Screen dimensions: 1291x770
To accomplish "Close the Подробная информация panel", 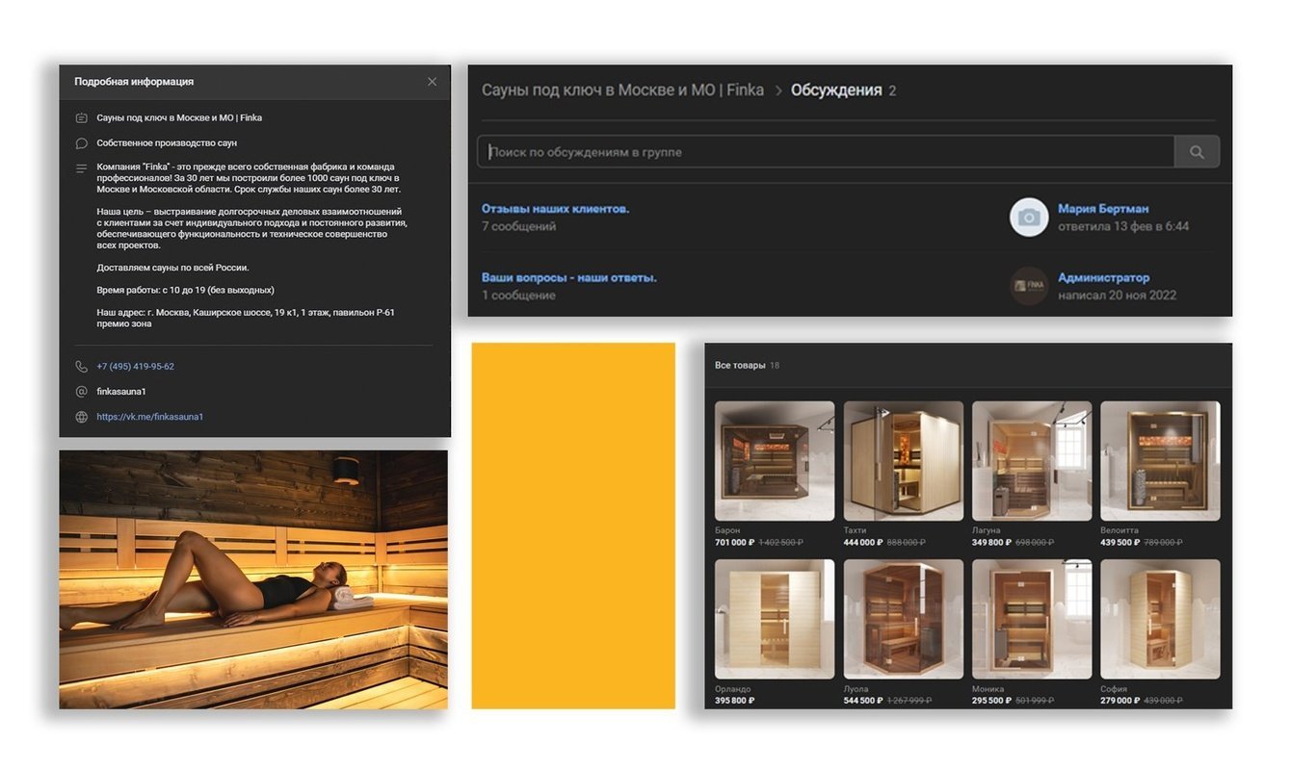I will coord(432,82).
